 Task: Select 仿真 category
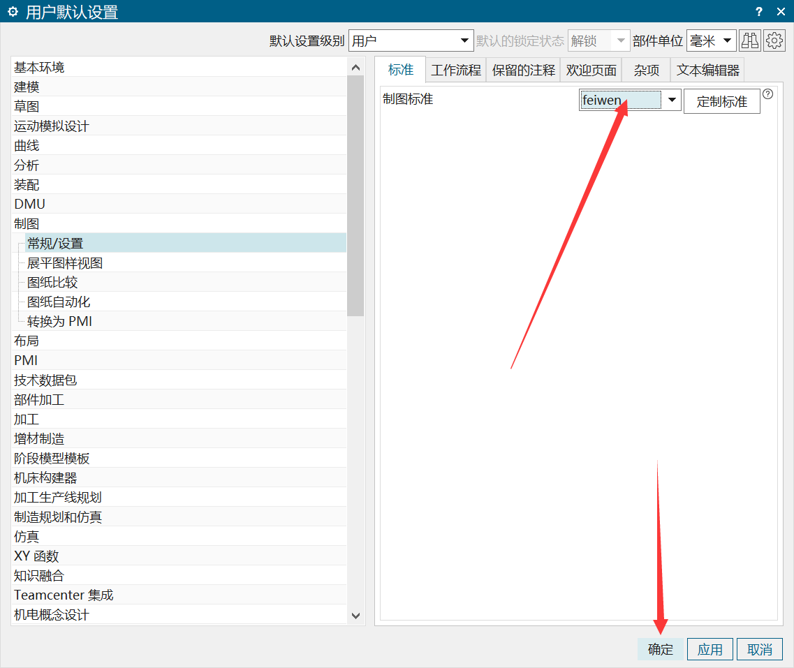[179, 536]
